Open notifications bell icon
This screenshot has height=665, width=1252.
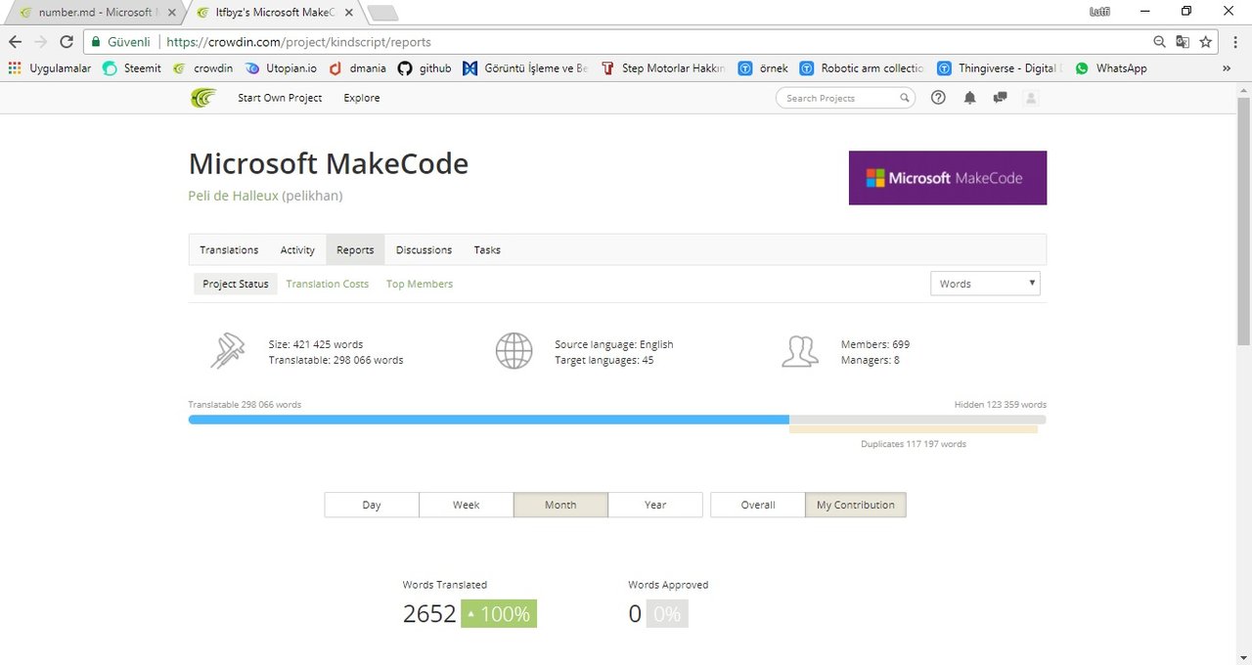point(969,98)
